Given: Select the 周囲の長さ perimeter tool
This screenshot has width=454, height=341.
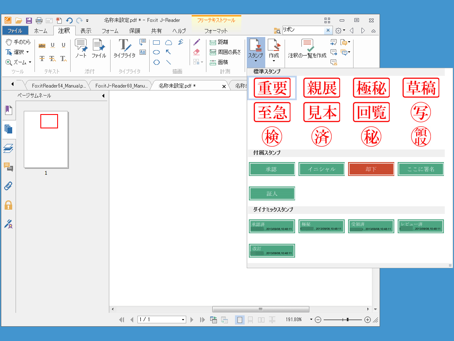Looking at the screenshot, I should click(x=225, y=52).
